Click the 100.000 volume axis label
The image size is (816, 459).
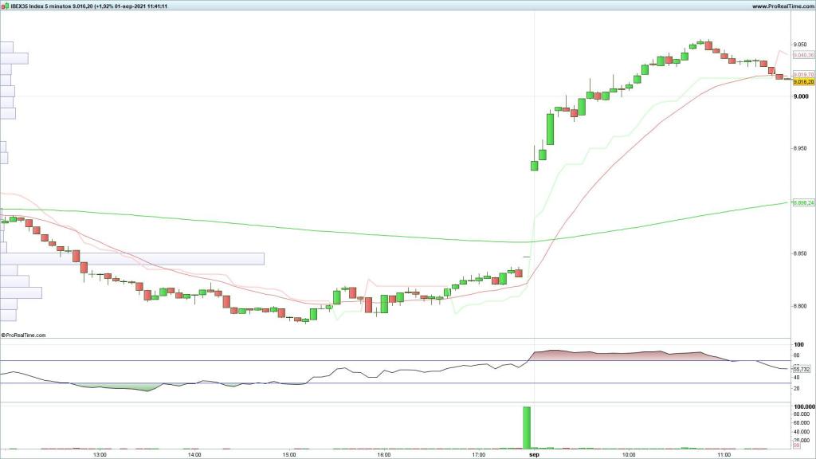point(802,406)
